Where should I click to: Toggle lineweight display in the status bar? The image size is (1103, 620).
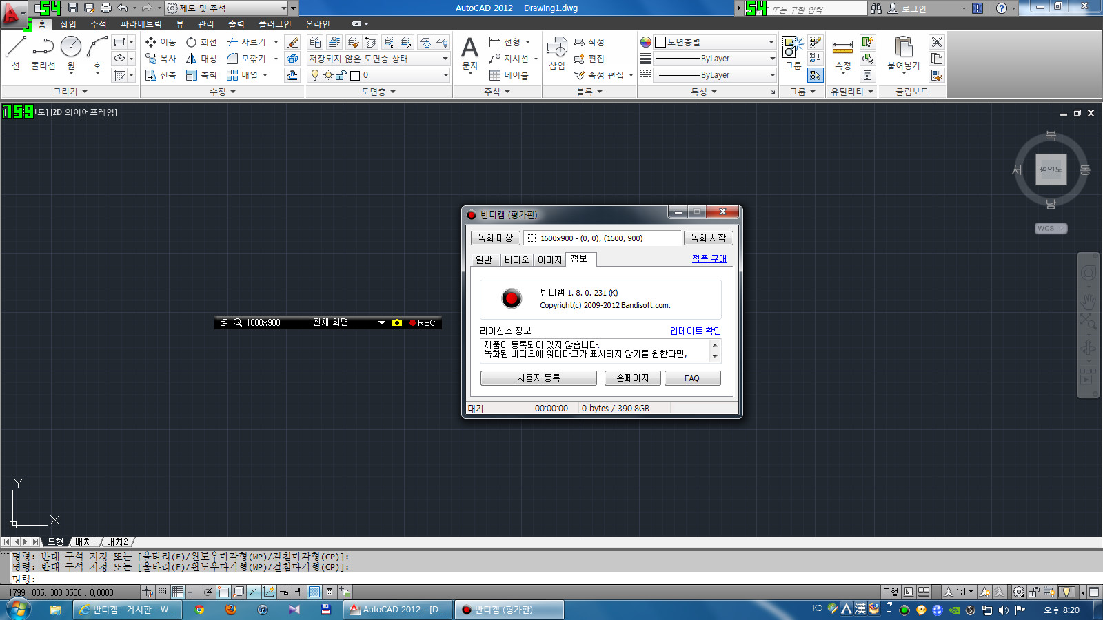click(298, 592)
